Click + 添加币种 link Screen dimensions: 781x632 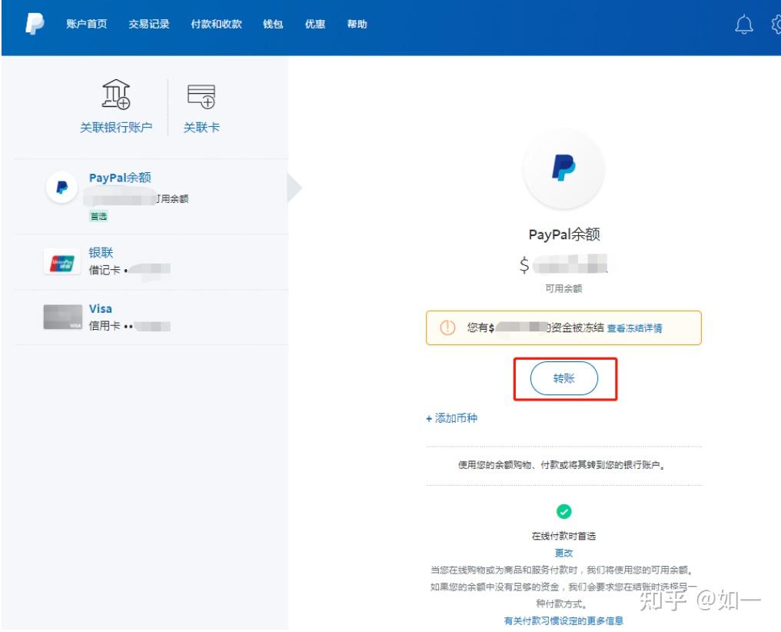451,418
